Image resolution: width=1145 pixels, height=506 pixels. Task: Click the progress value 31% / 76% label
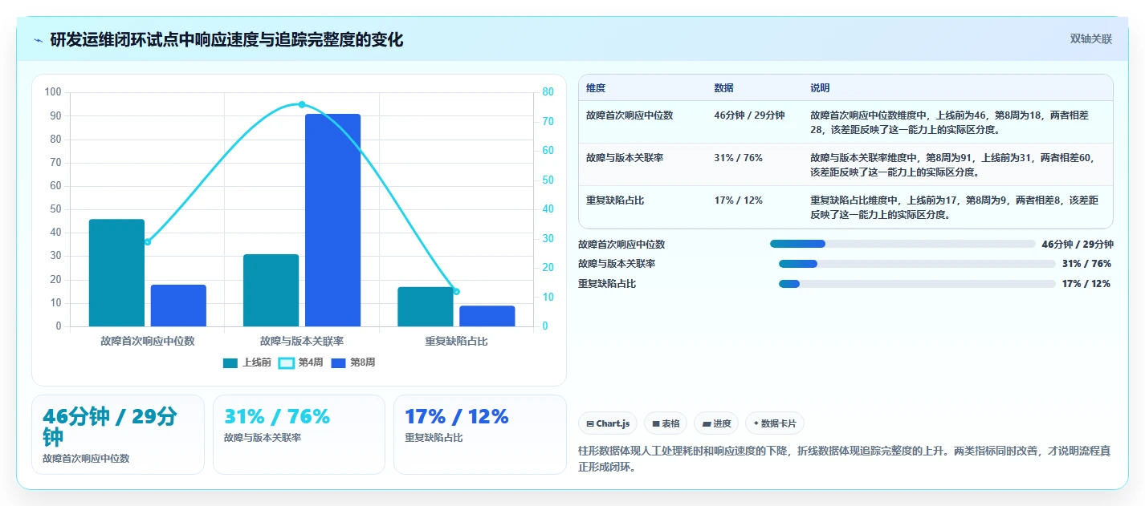click(1086, 264)
